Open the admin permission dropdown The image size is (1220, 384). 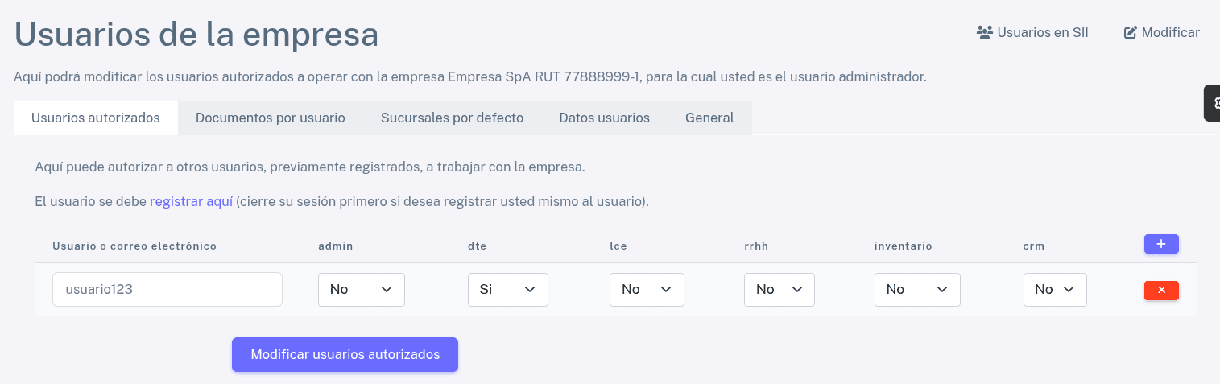[361, 290]
